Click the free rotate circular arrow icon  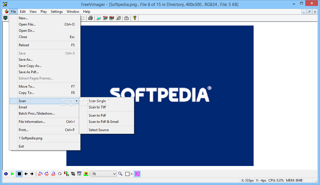[60, 174]
